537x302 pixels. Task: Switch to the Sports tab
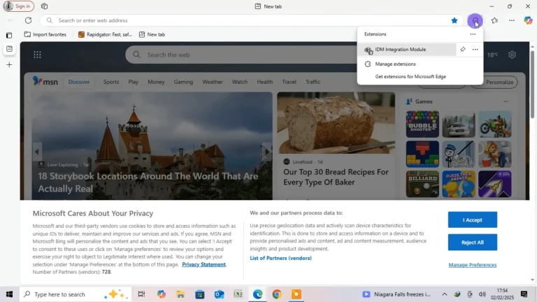point(111,82)
